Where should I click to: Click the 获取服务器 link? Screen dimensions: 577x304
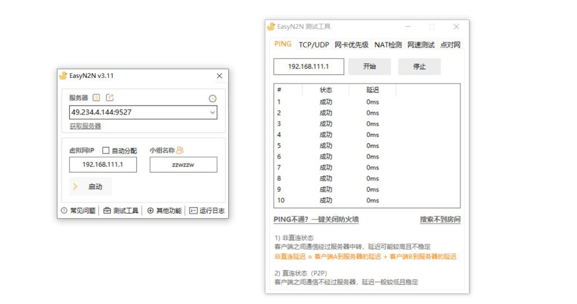[85, 126]
